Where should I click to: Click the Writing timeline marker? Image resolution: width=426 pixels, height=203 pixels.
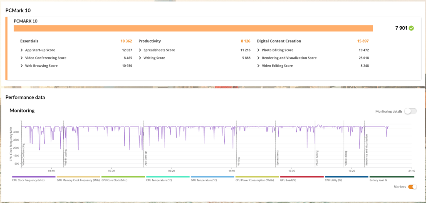[239, 161]
